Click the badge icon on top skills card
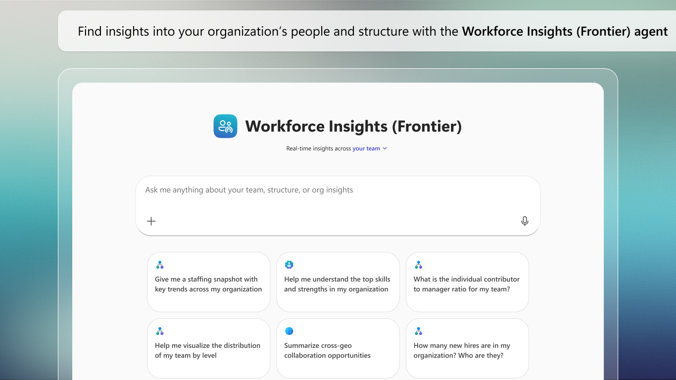The image size is (676, 380). click(x=289, y=265)
